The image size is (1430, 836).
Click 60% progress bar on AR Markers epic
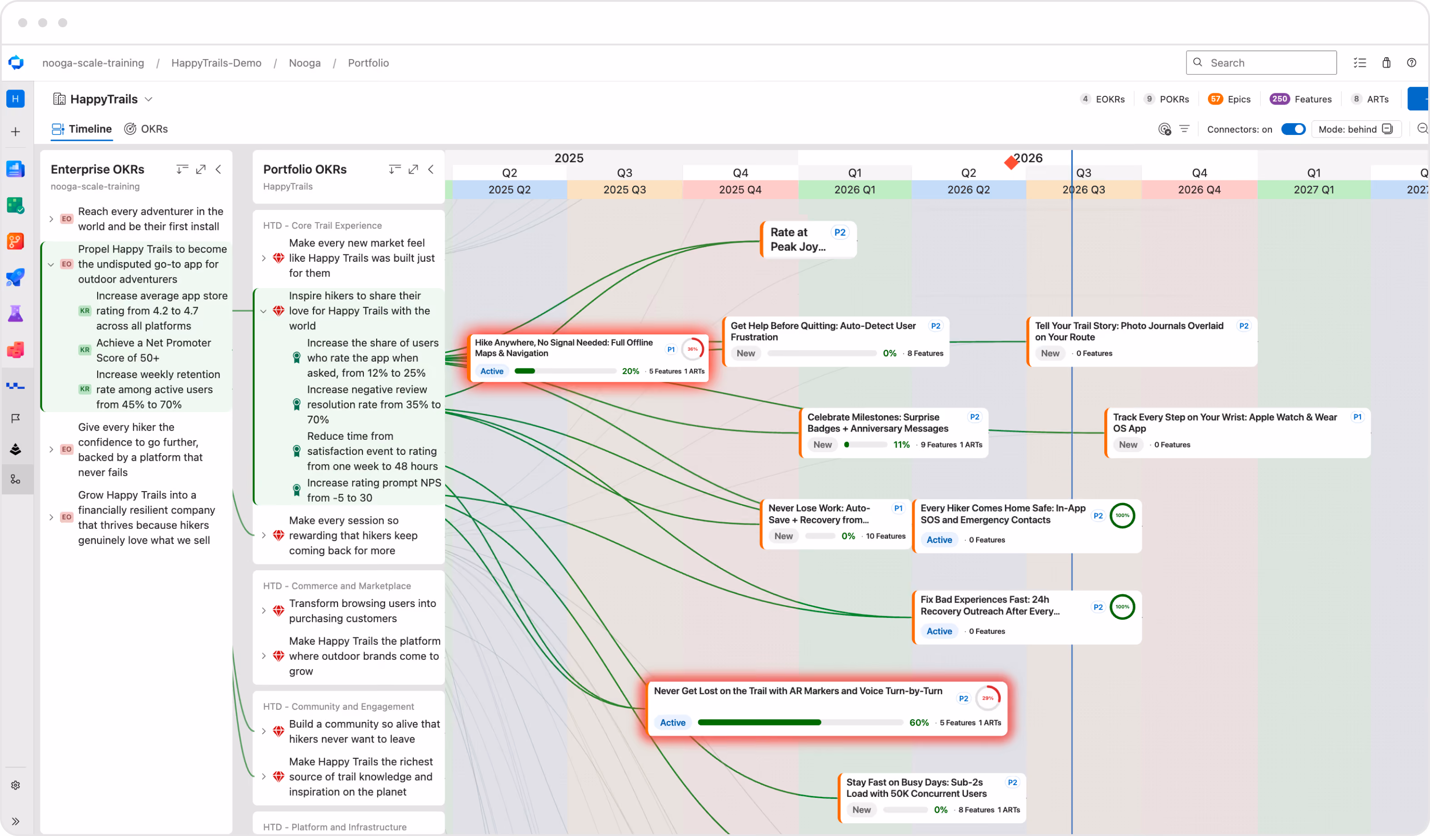(x=800, y=722)
